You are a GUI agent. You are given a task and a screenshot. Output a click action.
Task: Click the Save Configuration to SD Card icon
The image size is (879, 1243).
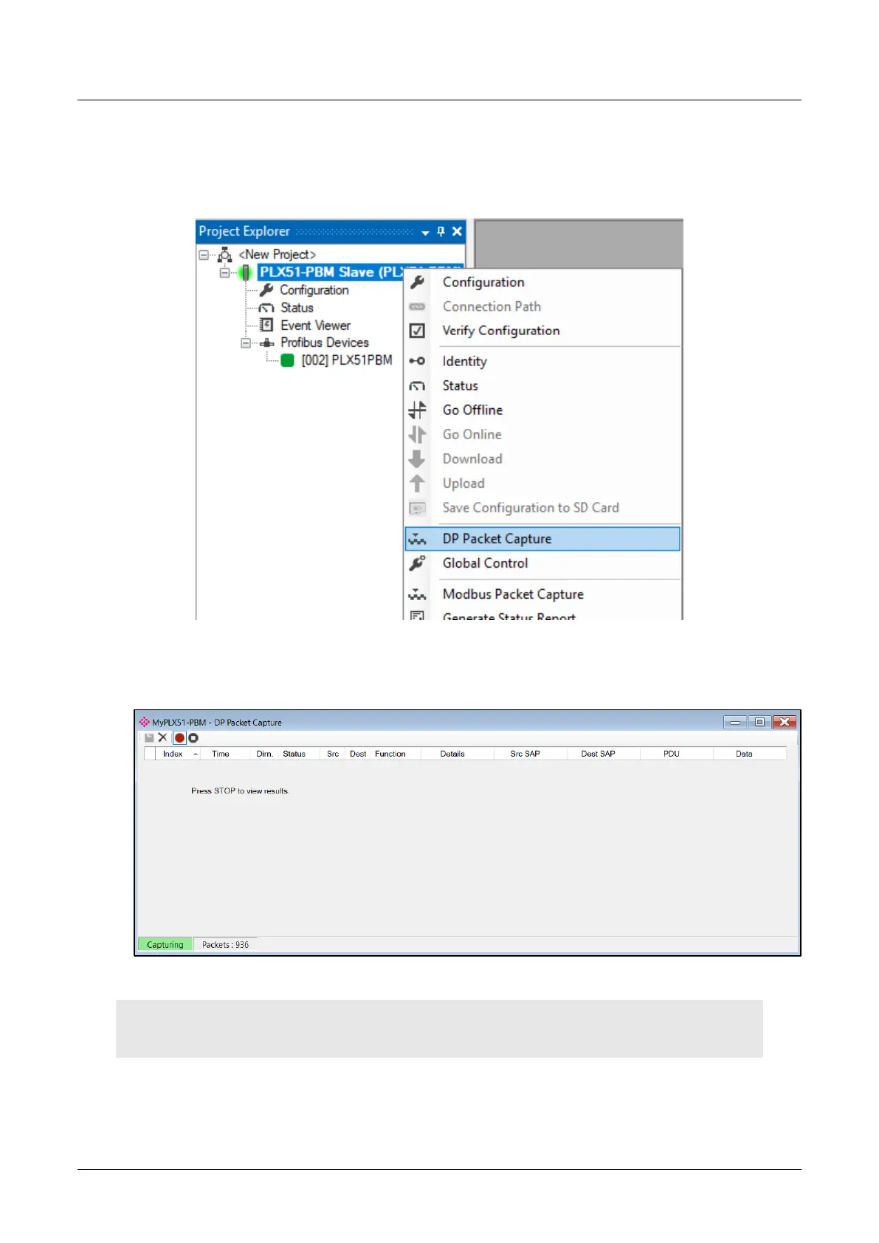coord(417,508)
